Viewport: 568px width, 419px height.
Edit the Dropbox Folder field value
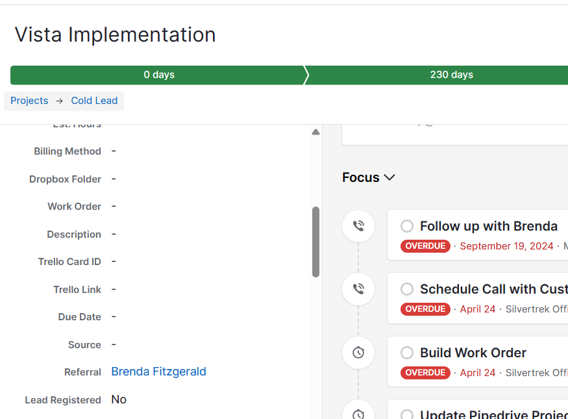(x=114, y=179)
